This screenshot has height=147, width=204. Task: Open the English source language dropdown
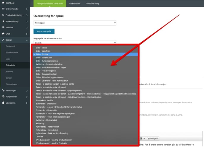click(x=75, y=42)
